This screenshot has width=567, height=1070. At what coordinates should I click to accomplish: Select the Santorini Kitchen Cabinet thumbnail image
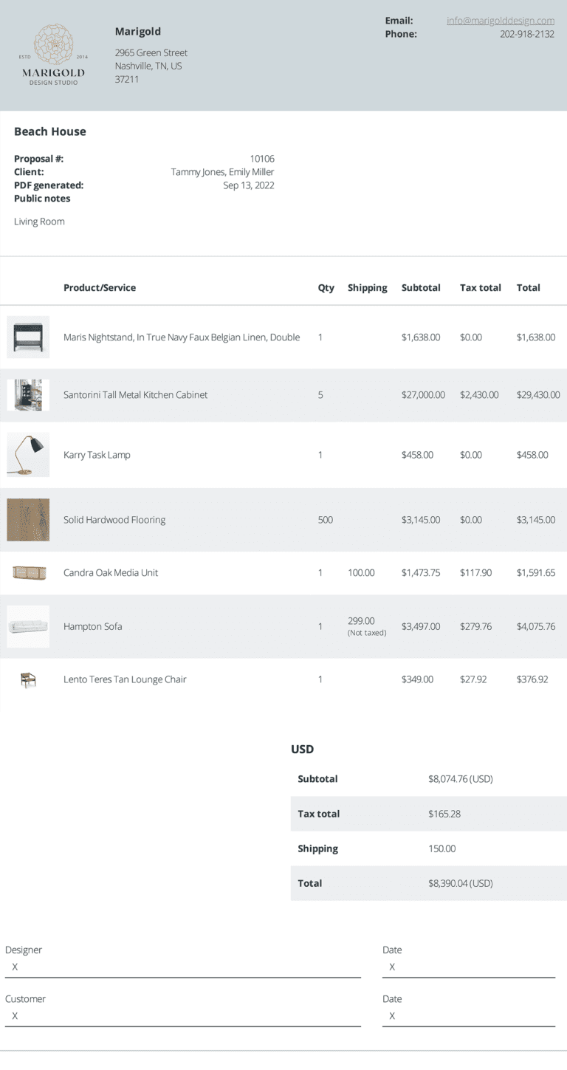tap(28, 395)
